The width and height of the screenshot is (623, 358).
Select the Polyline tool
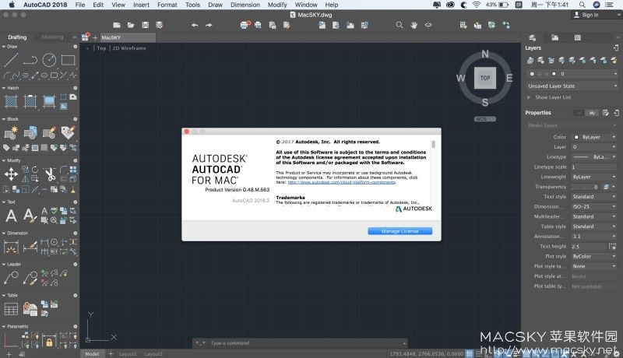pos(30,60)
